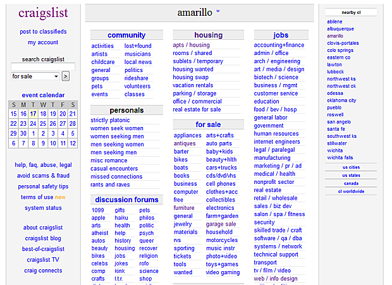Open skilled trade / craft jobs
The height and width of the screenshot is (285, 392).
point(278,230)
